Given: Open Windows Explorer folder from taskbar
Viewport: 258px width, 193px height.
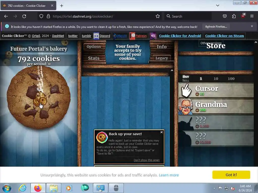Looking at the screenshot, I should pos(54,188).
